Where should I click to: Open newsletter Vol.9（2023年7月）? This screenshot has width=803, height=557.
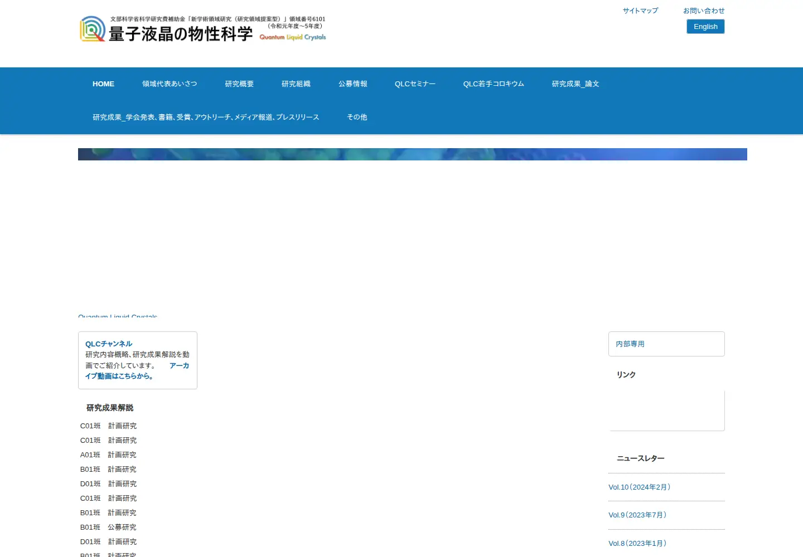637,515
